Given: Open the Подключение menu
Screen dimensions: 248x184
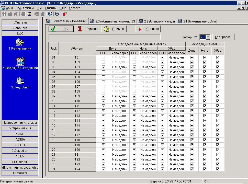Looking at the screenshot, I should pos(25,8).
